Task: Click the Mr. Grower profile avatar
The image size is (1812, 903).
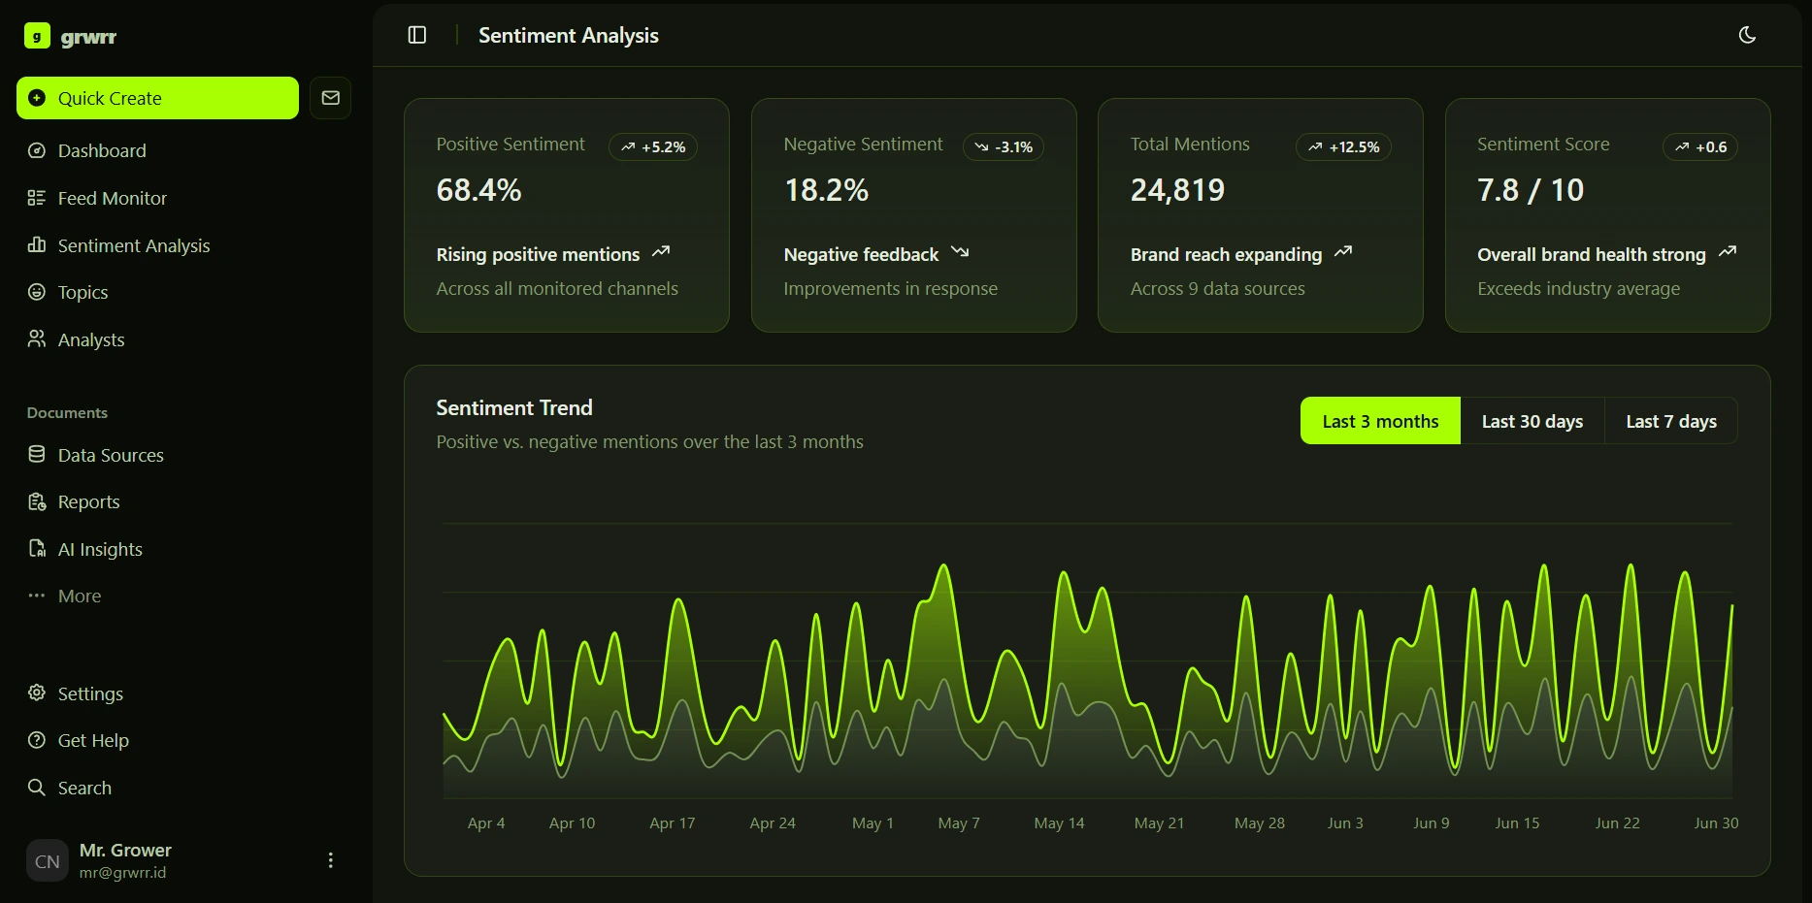Action: coord(48,860)
